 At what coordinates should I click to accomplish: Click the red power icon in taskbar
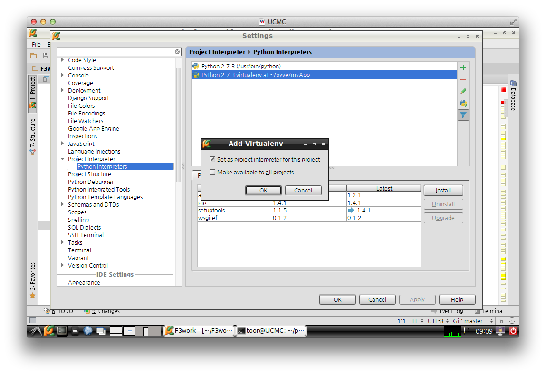click(x=513, y=330)
